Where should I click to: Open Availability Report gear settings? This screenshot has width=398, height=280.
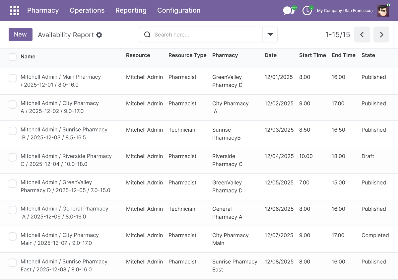coord(99,35)
